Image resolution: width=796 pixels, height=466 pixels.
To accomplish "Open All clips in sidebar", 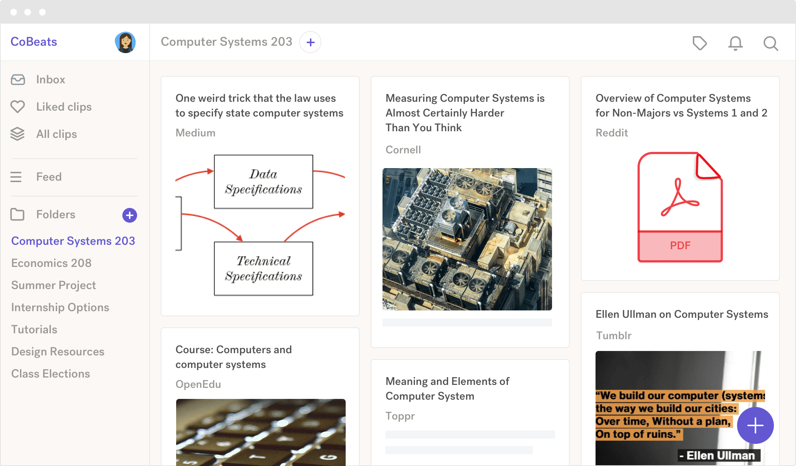I will [x=56, y=134].
